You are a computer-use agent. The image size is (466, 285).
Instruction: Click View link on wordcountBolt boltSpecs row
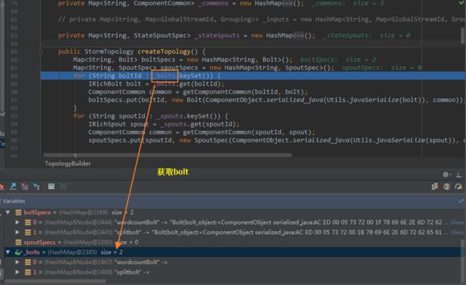pos(457,223)
